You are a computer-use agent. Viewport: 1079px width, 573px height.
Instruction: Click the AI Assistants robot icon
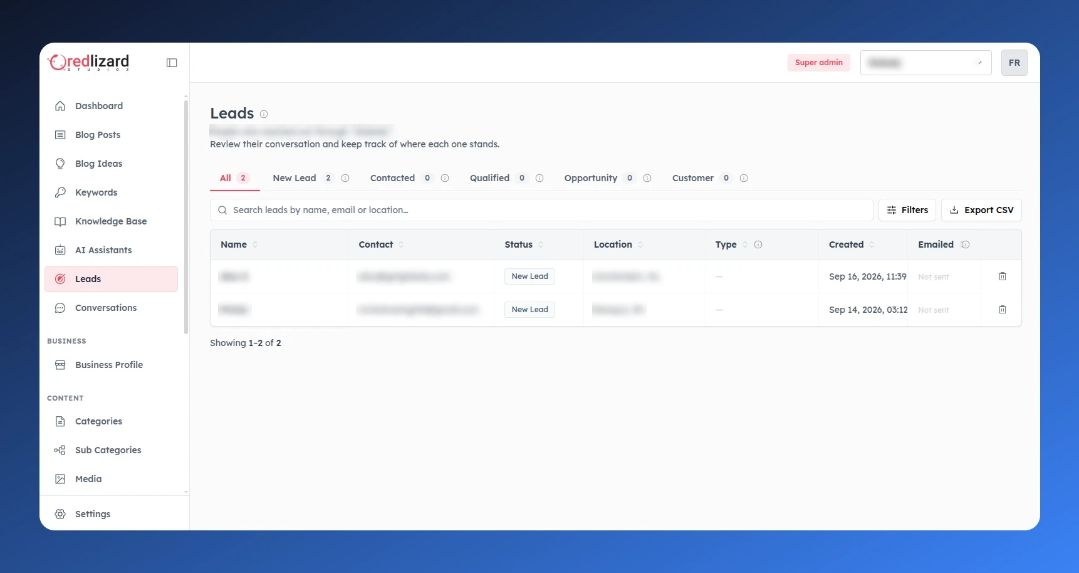pyautogui.click(x=60, y=250)
